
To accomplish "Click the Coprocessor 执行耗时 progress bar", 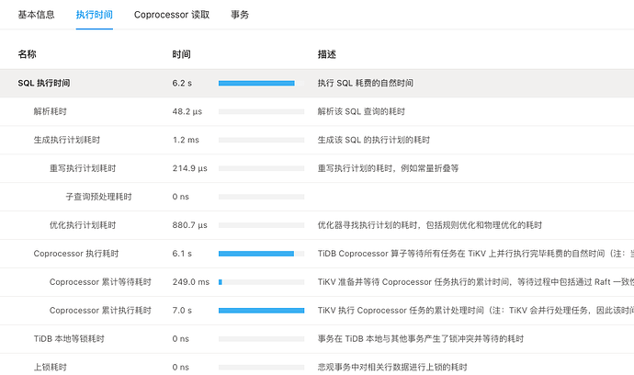I will 261,254.
